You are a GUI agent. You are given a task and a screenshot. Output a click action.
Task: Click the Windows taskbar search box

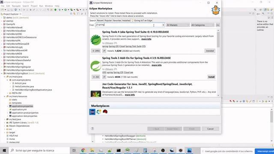(39, 150)
